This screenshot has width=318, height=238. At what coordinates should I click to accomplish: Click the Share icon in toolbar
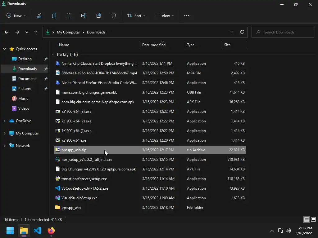(x=99, y=15)
